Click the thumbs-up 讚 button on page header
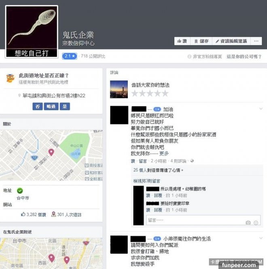This screenshot has height=269, width=267. (x=182, y=41)
